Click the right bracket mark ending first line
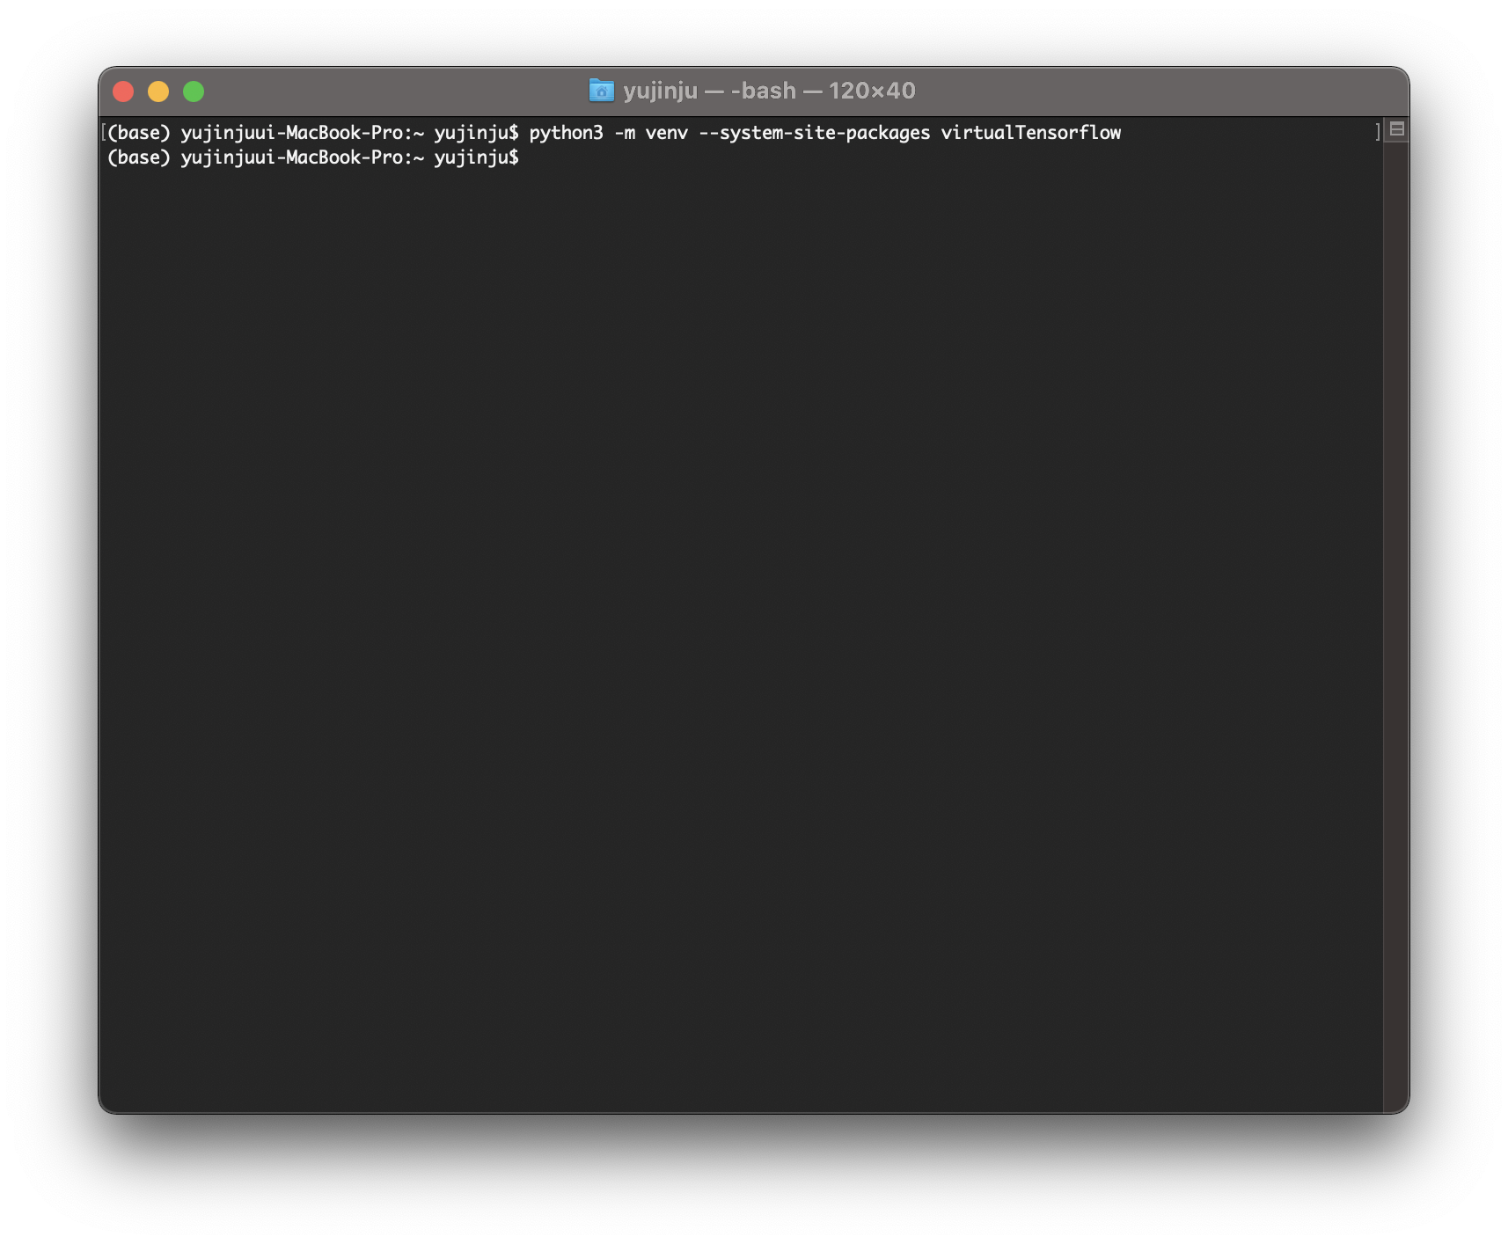 pos(1378,133)
